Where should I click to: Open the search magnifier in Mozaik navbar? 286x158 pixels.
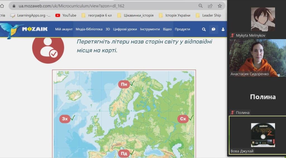pos(204,29)
